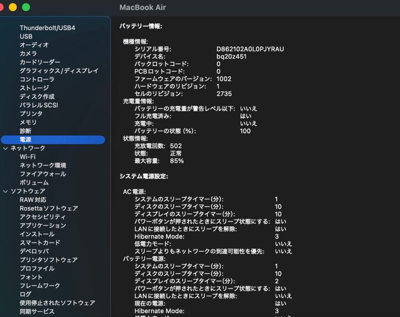Click the MacBook Air window title
Screen dimensions: 400x317
coord(143,7)
